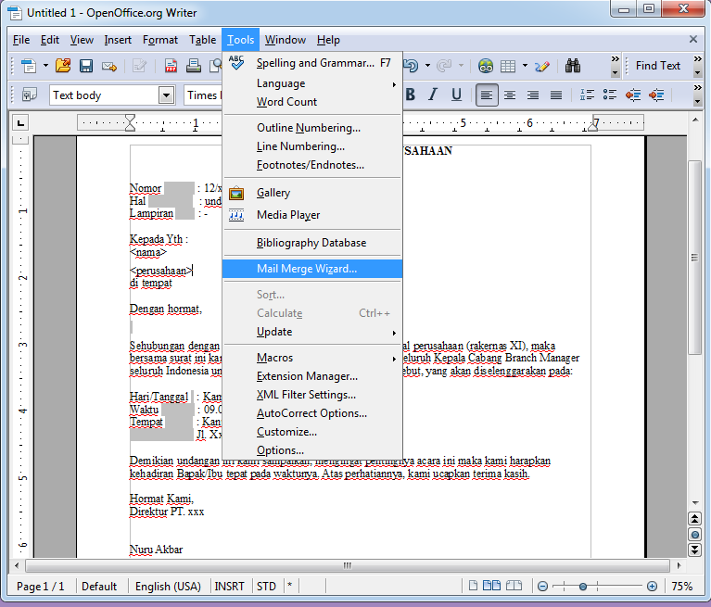
Task: Click the Increase Indent icon
Action: pyautogui.click(x=656, y=95)
